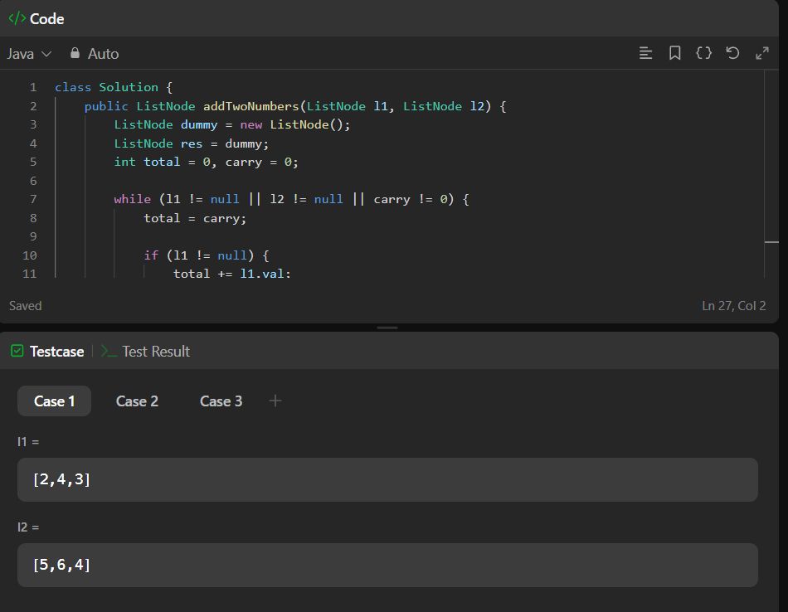This screenshot has width=788, height=612.
Task: Click the 'total = carry;' line
Action: coord(195,219)
